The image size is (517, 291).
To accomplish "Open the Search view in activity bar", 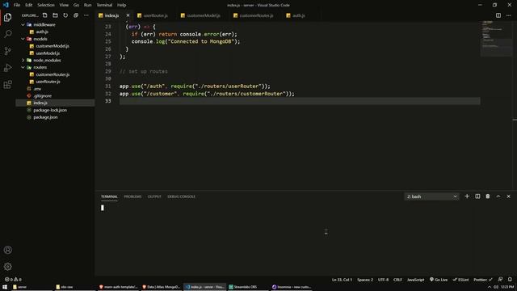I will tap(7, 34).
